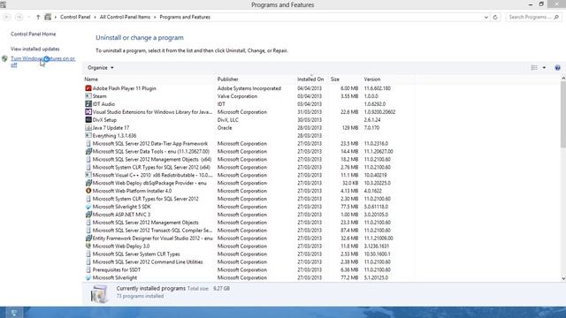Click the Visual Studio Extensions program icon
This screenshot has height=318, width=566.
click(x=88, y=112)
